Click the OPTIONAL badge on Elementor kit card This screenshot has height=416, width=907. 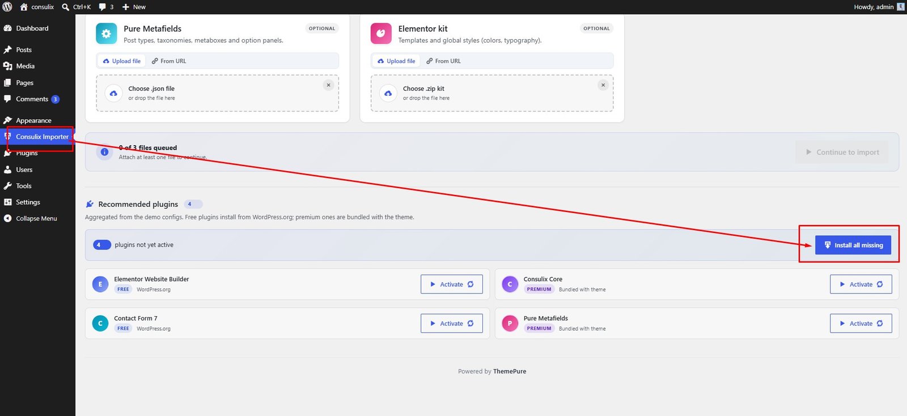596,28
